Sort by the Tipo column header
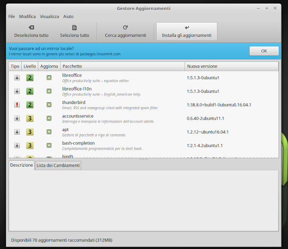 (15, 66)
